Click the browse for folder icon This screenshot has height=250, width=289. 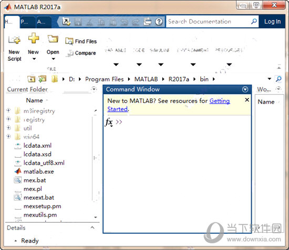[43, 79]
